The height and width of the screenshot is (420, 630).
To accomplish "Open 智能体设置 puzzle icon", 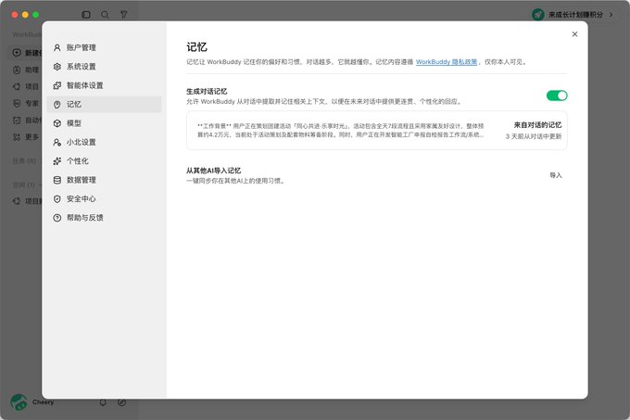I will tap(57, 85).
